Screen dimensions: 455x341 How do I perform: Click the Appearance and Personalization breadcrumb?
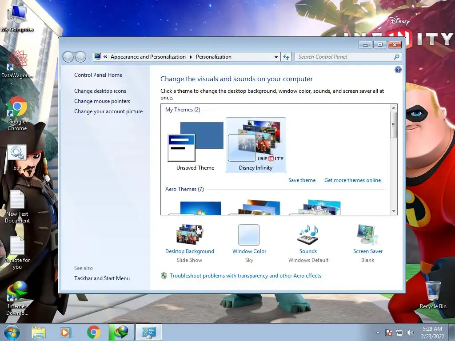coord(148,57)
